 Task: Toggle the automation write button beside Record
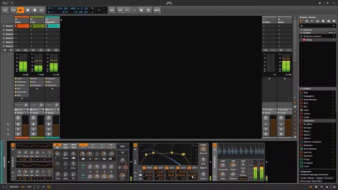point(42,10)
